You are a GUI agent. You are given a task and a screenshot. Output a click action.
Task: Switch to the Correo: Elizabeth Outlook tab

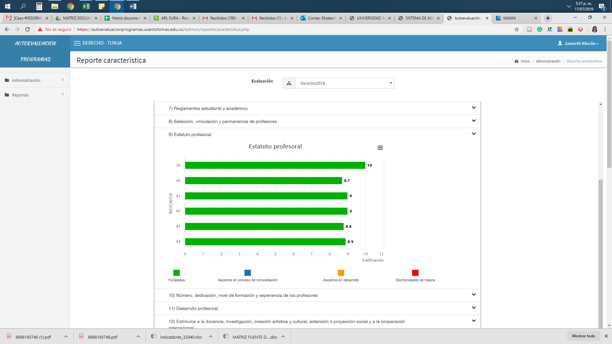pyautogui.click(x=322, y=18)
